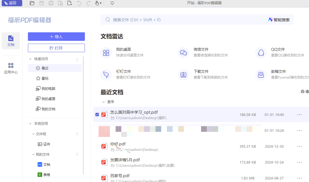Viewport: 309px width, 182px height.
Task: Open more options for 怎么面对高中学习_opt.pdf
Action: (x=299, y=115)
